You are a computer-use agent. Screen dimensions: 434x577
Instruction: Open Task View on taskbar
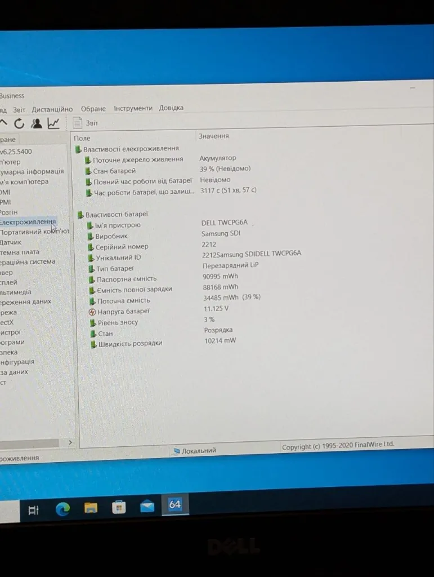pyautogui.click(x=33, y=511)
